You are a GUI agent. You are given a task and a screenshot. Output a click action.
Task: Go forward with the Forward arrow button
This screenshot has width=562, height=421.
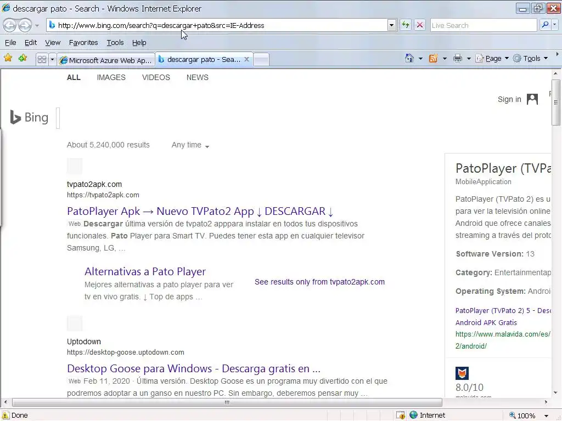tap(25, 25)
